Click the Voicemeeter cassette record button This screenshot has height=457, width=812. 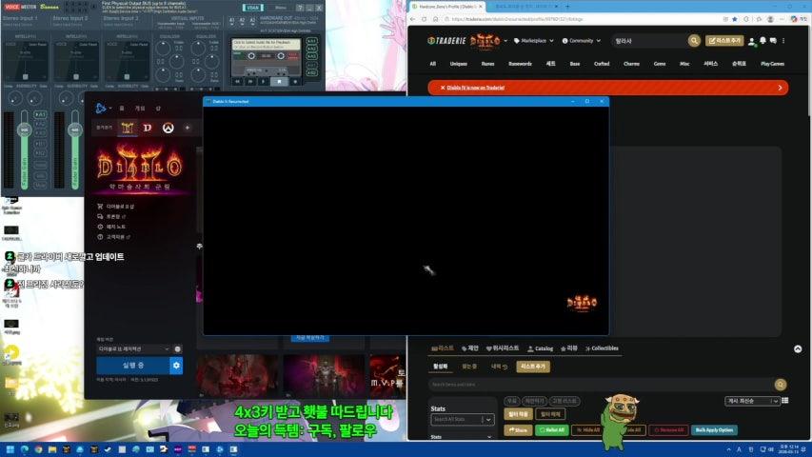coord(295,81)
